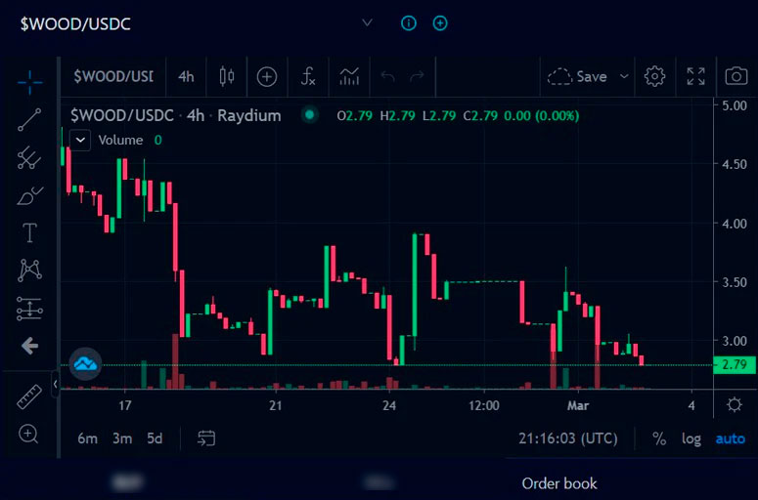
Task: Click the Mar date label on time axis
Action: click(x=578, y=405)
